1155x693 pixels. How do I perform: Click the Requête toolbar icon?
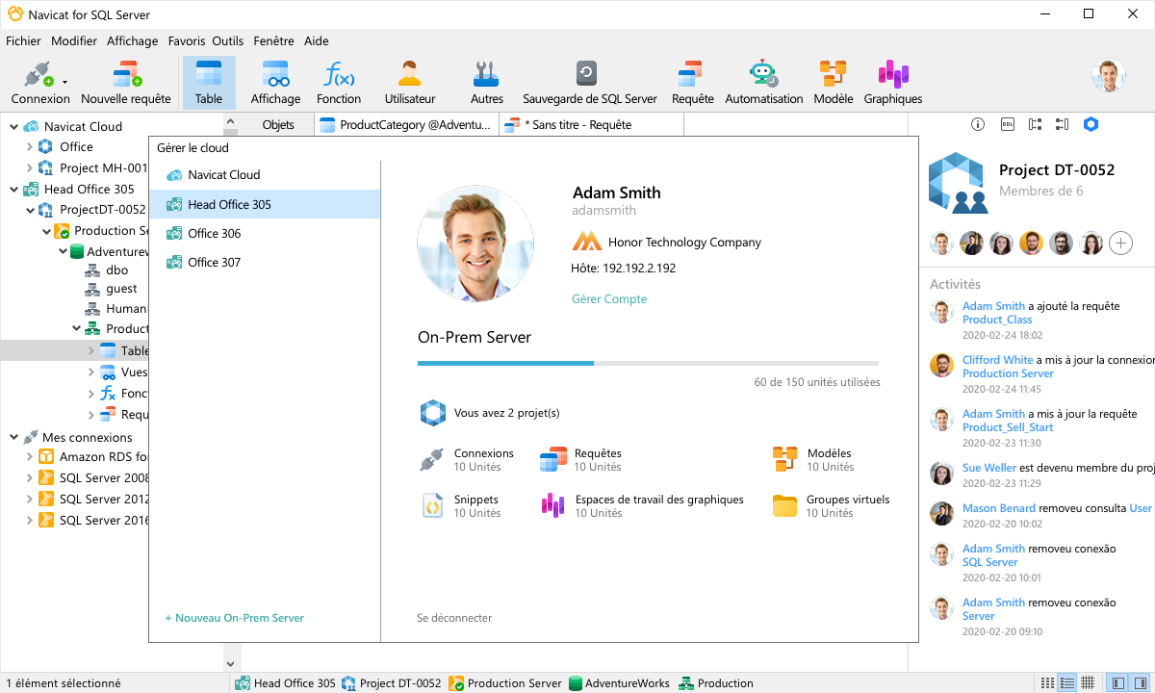click(690, 74)
